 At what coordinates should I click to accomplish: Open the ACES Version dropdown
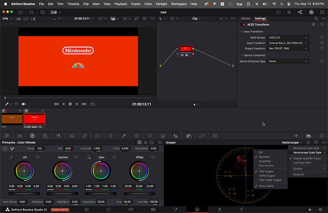point(288,38)
